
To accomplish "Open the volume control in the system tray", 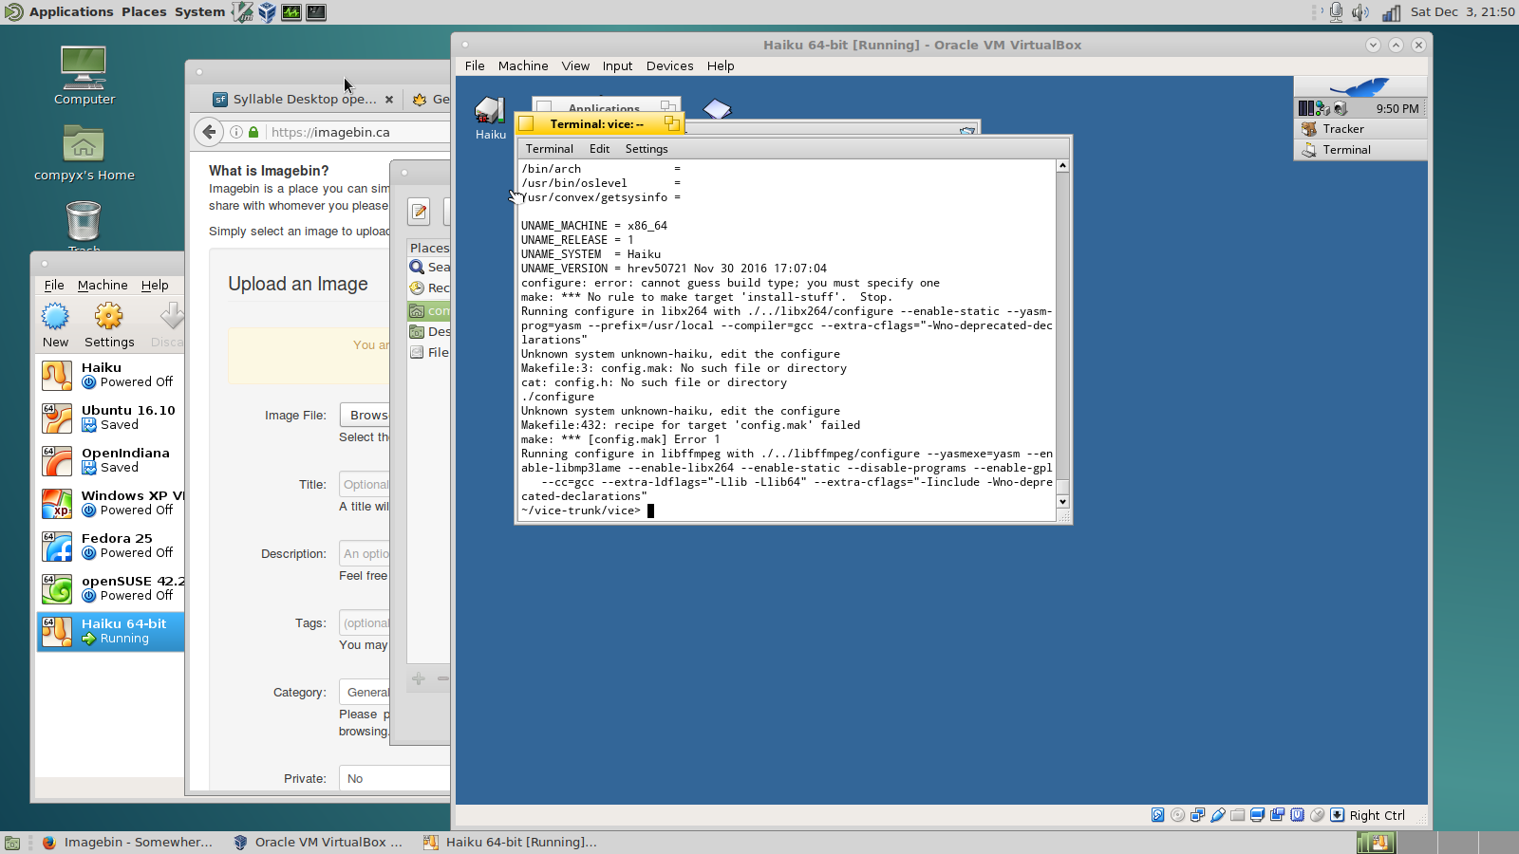I will point(1360,12).
